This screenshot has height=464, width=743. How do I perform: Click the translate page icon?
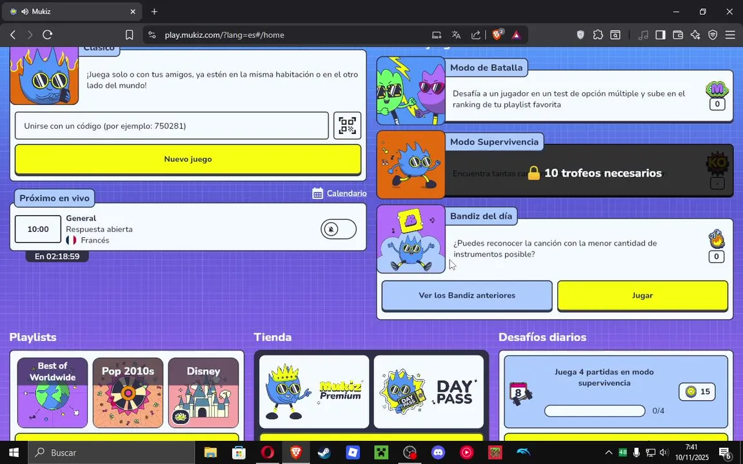point(457,35)
